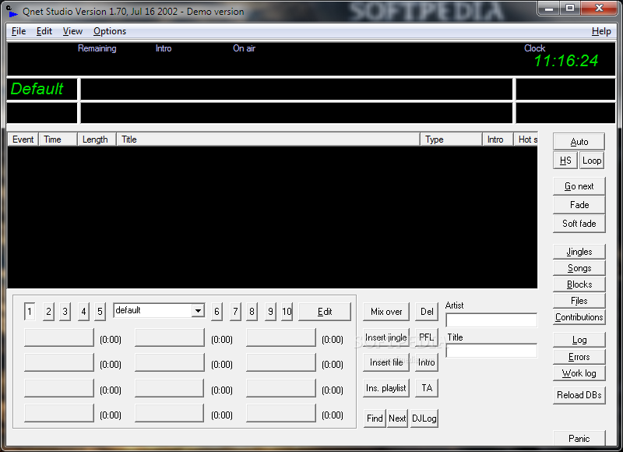Select jingle page 2
623x452 pixels.
click(48, 311)
